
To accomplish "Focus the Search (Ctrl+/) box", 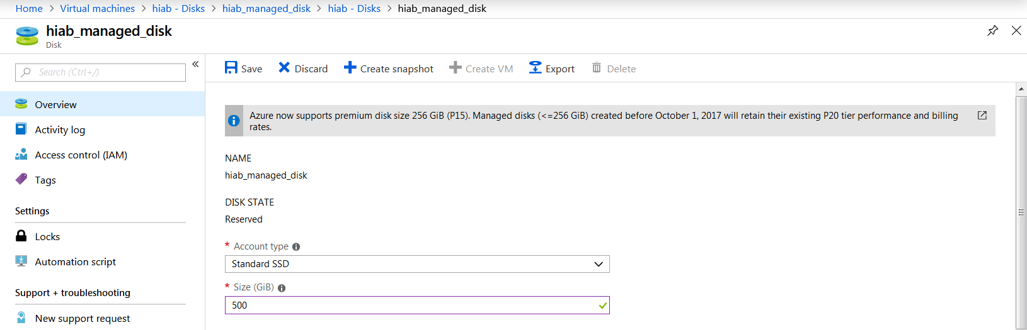I will tap(100, 72).
